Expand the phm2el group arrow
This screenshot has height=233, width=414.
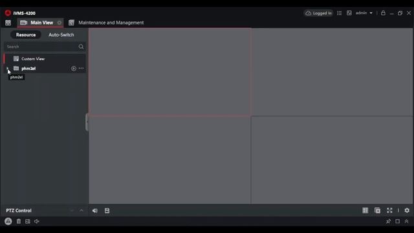coord(7,69)
